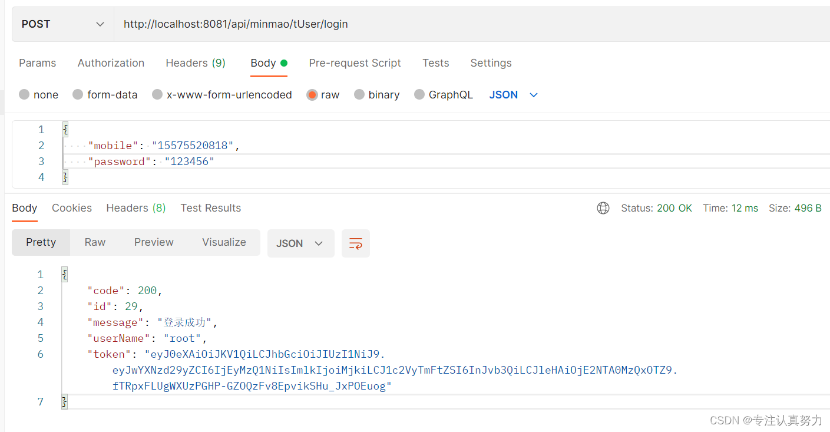Click the userName value "root"
830x432 pixels.
183,338
